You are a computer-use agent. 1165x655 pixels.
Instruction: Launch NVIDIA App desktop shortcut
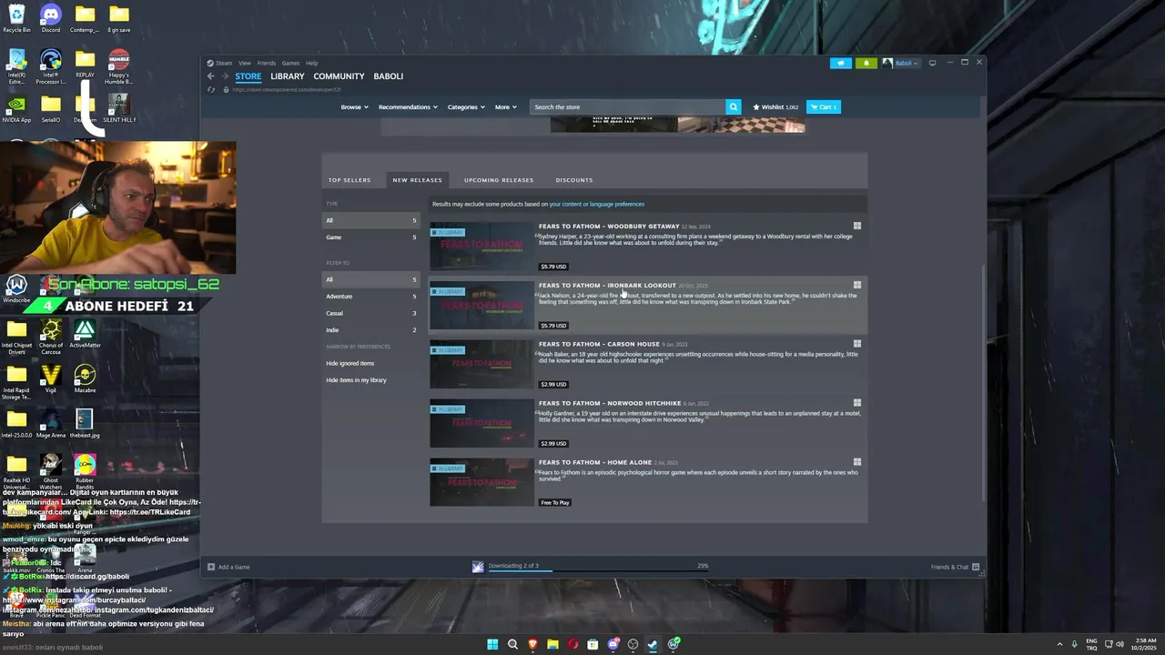pyautogui.click(x=16, y=108)
